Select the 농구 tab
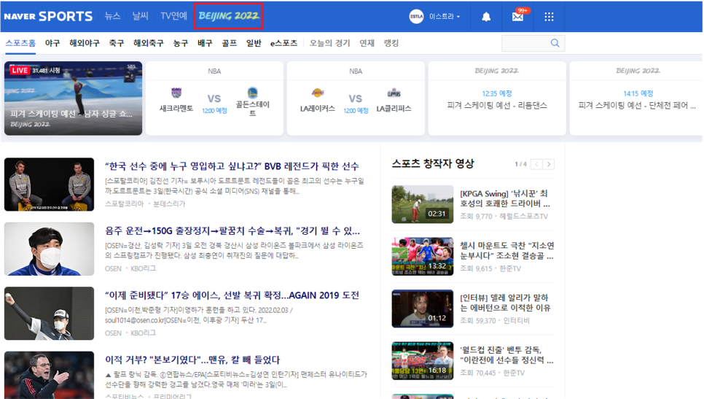The height and width of the screenshot is (399, 704). pos(181,43)
